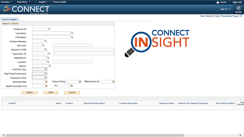
Task: Open Supervisor ID lookup magnifier
Action: [x=49, y=54]
